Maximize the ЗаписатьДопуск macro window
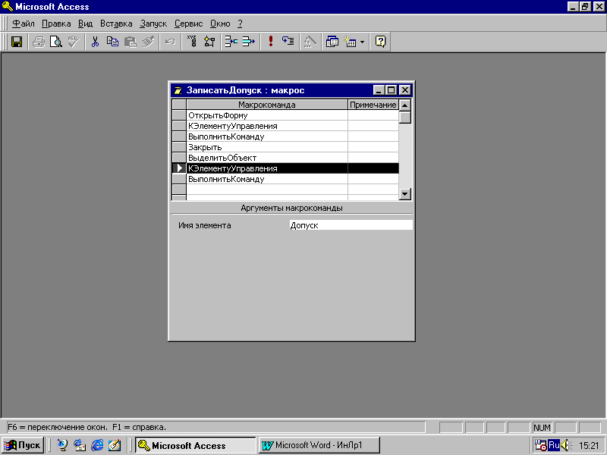The image size is (607, 455). tap(391, 90)
